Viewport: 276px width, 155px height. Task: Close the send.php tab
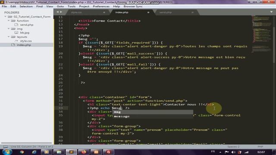click(192, 12)
